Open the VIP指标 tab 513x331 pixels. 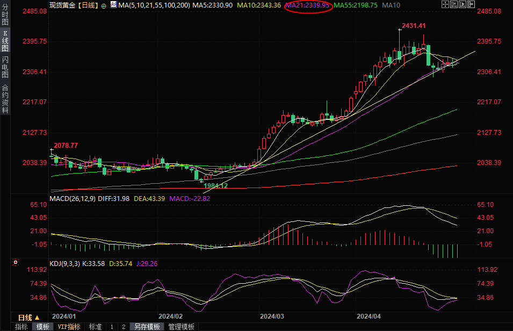point(69,327)
